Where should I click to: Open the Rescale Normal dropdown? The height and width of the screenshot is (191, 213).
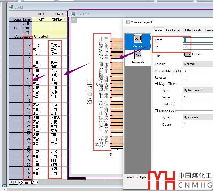click(198, 64)
